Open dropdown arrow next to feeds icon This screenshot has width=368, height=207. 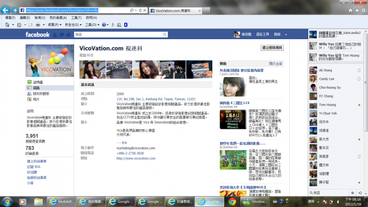(25, 25)
